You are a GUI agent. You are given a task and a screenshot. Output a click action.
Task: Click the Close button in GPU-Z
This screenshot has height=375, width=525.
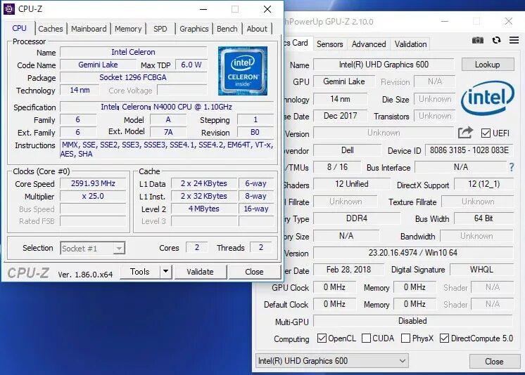click(x=494, y=361)
